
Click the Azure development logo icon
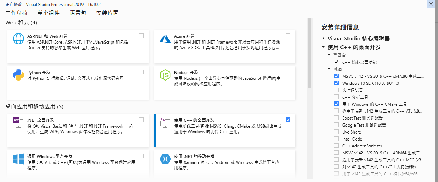coord(165,38)
